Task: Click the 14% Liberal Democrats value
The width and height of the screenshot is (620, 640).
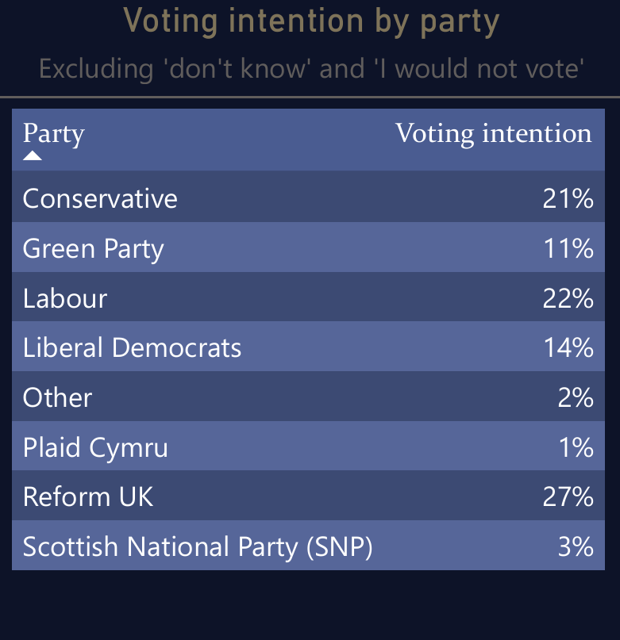Action: (568, 347)
